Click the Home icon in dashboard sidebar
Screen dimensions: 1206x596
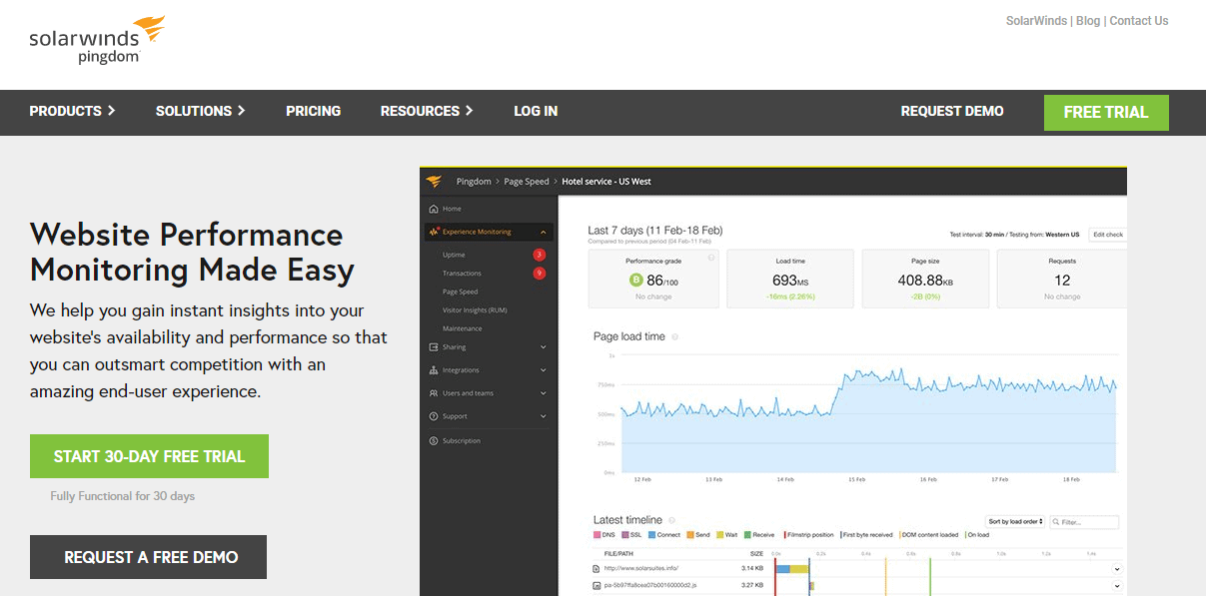pyautogui.click(x=434, y=209)
